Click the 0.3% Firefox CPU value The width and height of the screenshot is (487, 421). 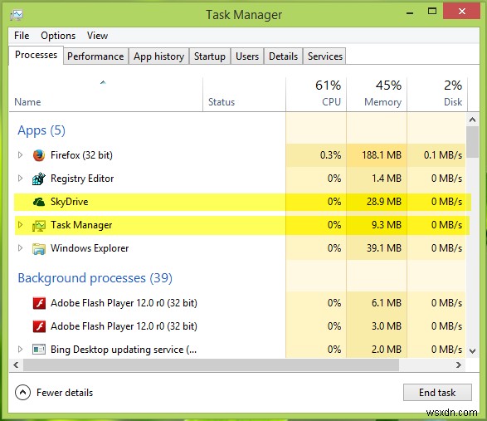click(x=330, y=154)
